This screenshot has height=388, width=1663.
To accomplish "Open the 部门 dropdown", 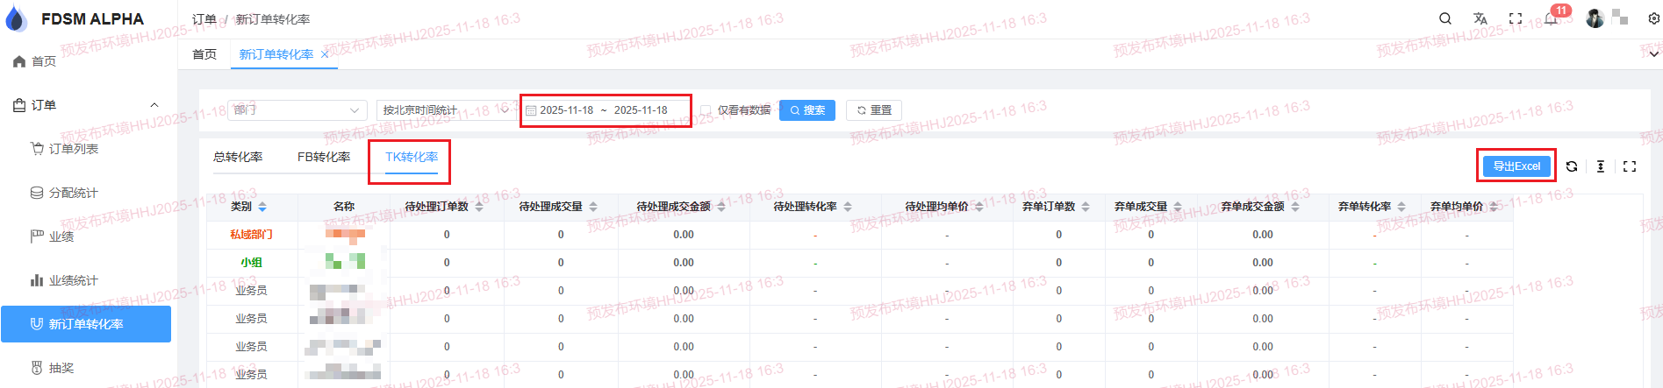I will [297, 110].
